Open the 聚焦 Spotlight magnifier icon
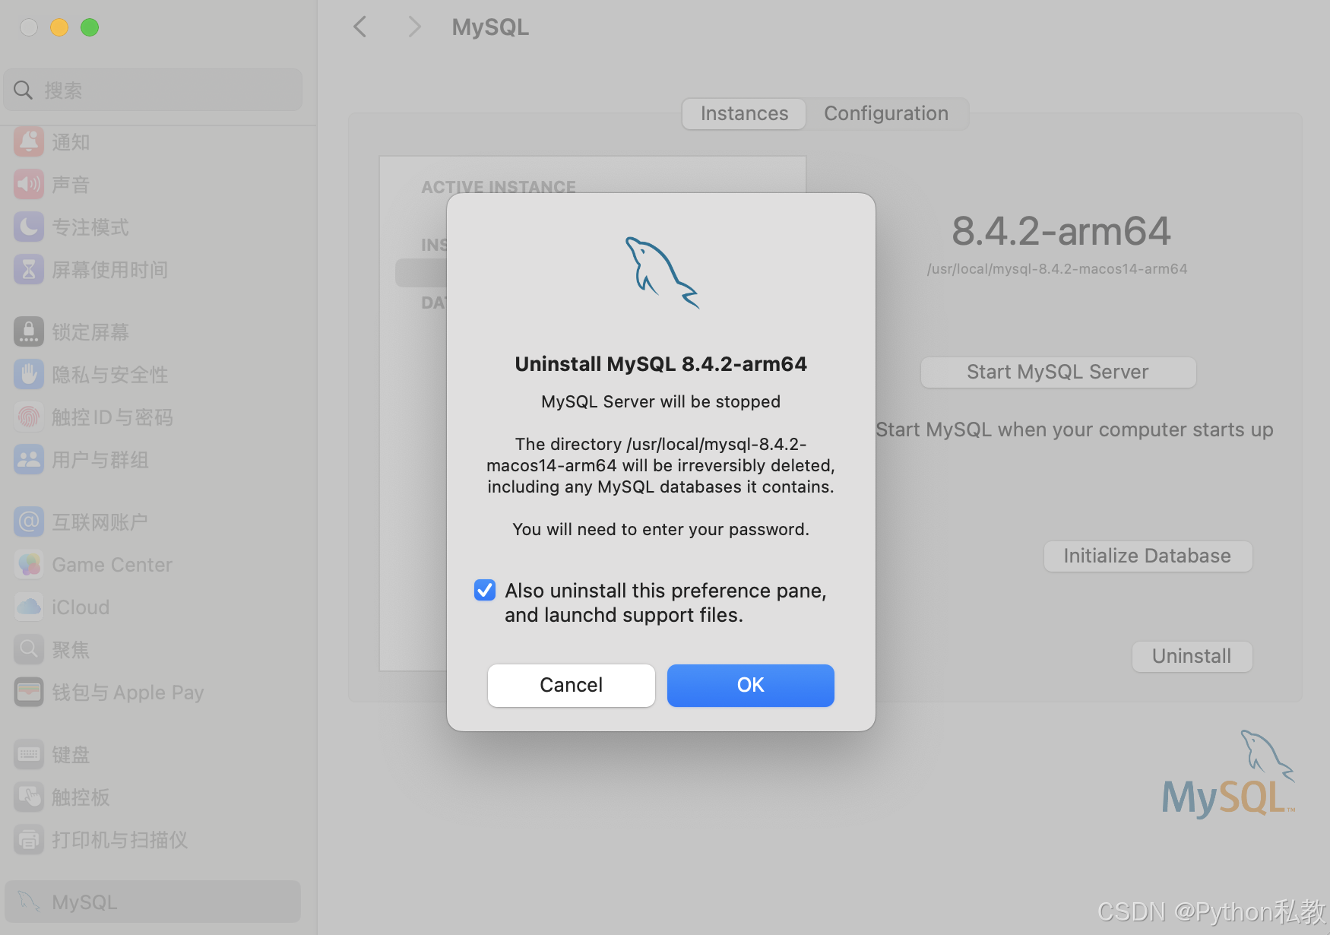The width and height of the screenshot is (1330, 935). click(x=29, y=650)
